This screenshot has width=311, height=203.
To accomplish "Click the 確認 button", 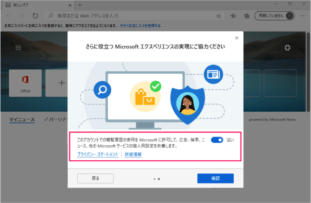I will [215, 178].
